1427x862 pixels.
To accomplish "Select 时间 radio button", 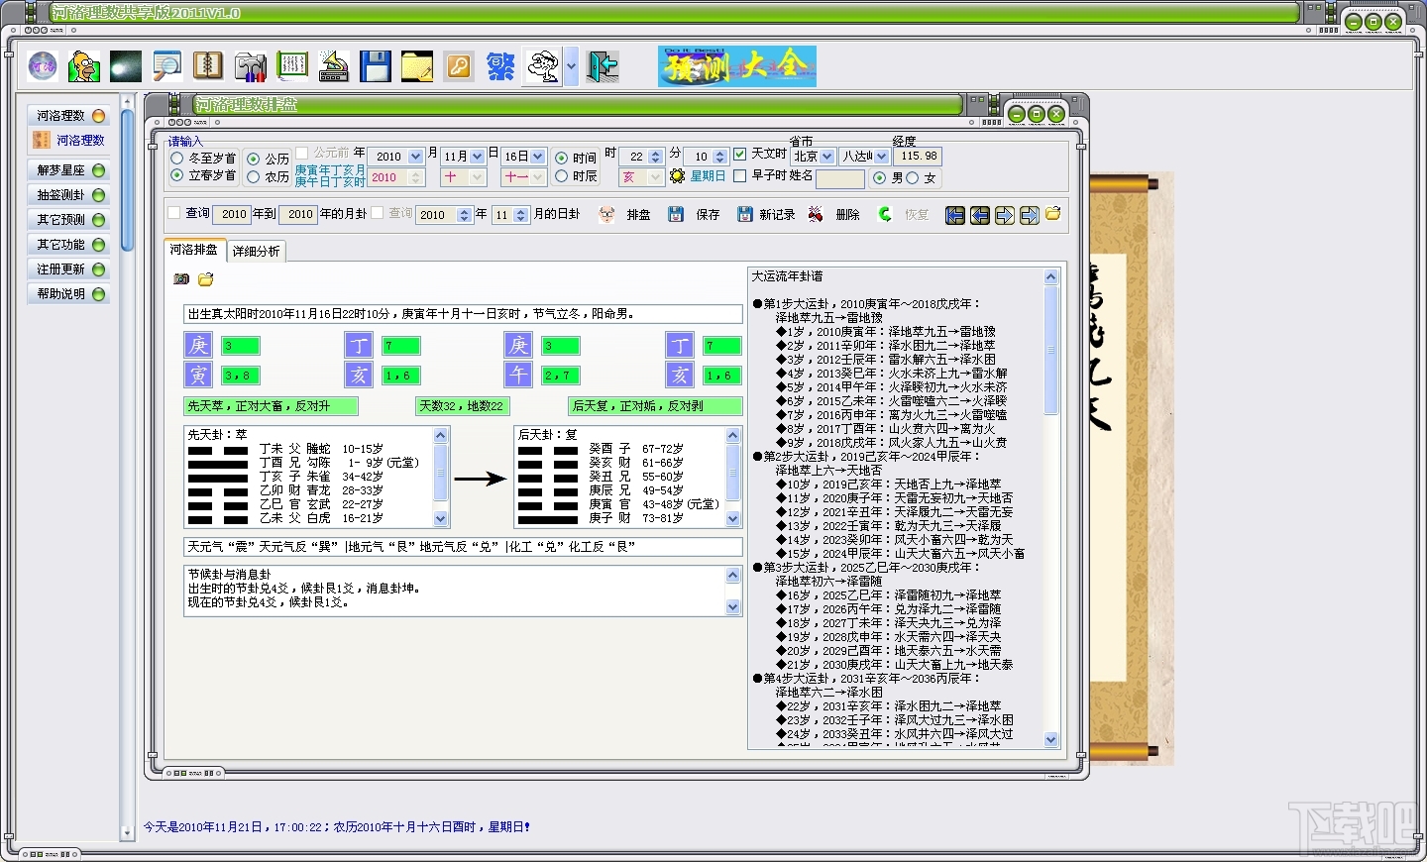I will tap(562, 158).
